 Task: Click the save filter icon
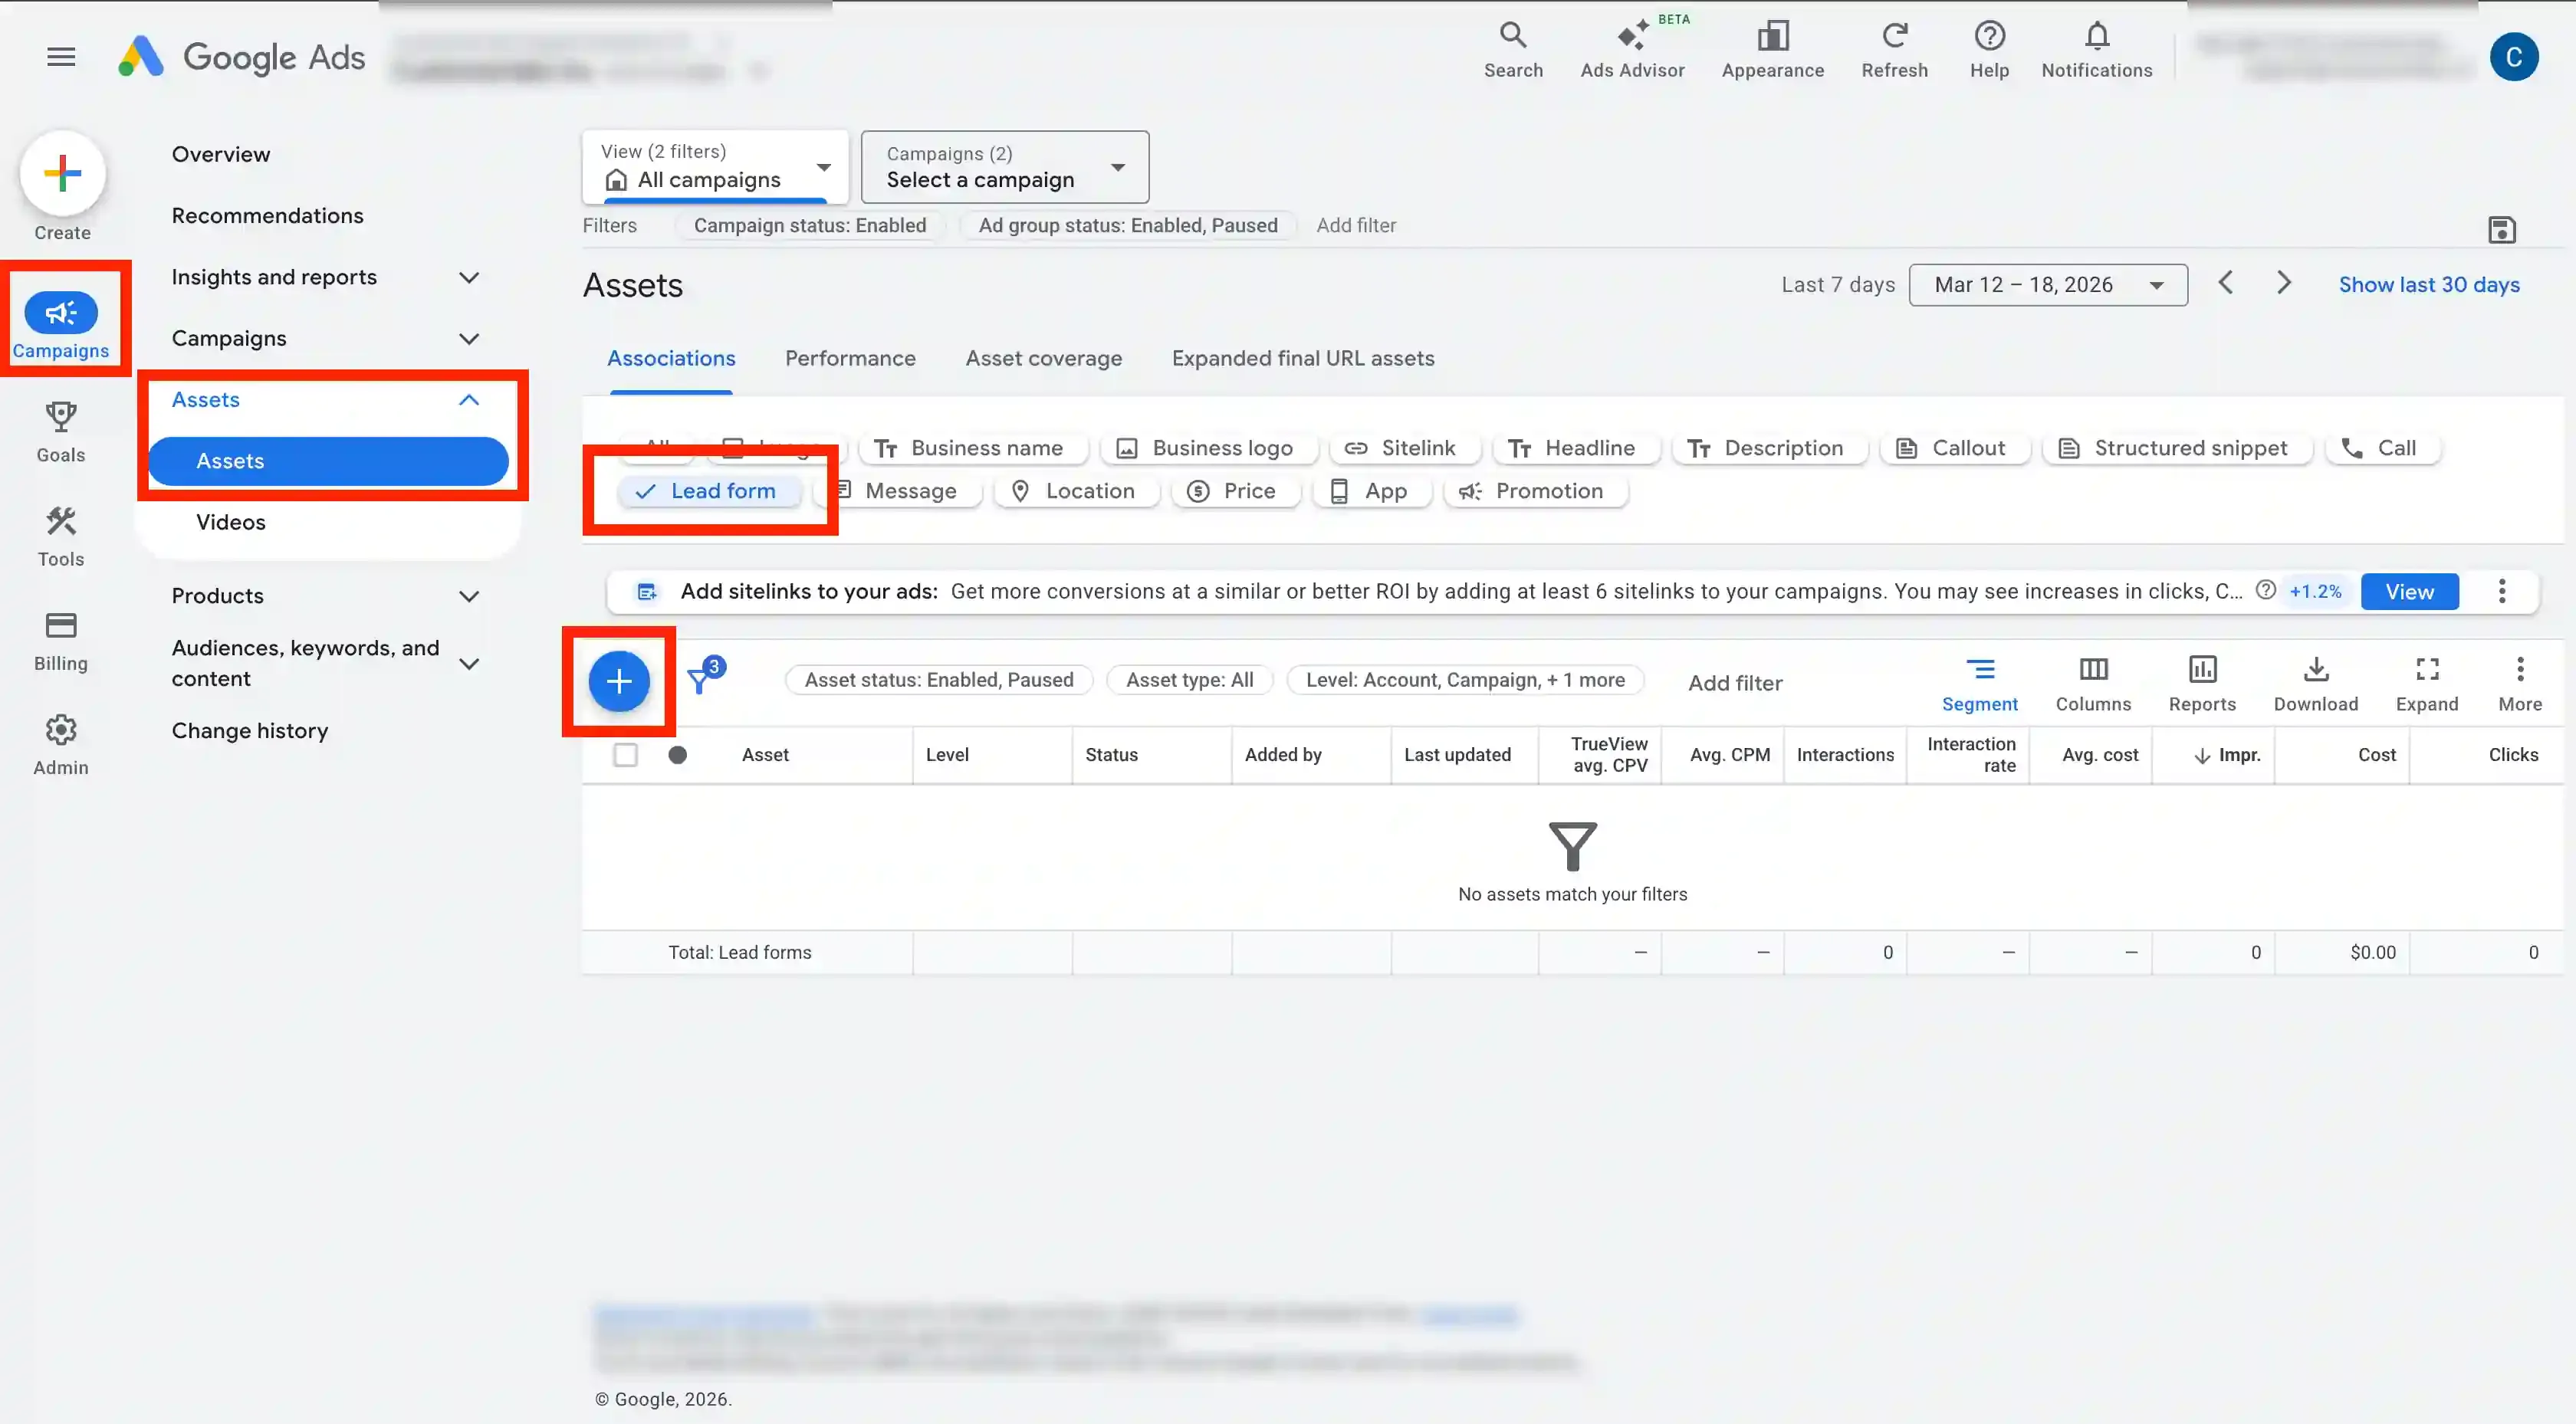click(2501, 229)
